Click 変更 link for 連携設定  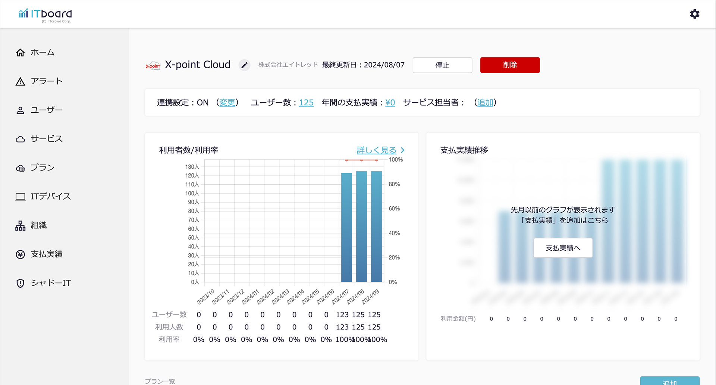coord(227,103)
